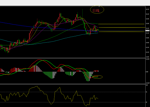This screenshot has height=107, width=150.
Task: Click the RSI 100 scale label
Action: (x=147, y=85)
